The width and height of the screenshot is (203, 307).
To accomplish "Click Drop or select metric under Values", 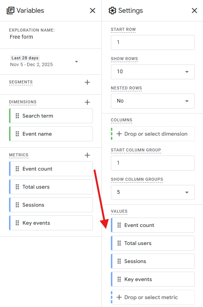I will point(153,297).
